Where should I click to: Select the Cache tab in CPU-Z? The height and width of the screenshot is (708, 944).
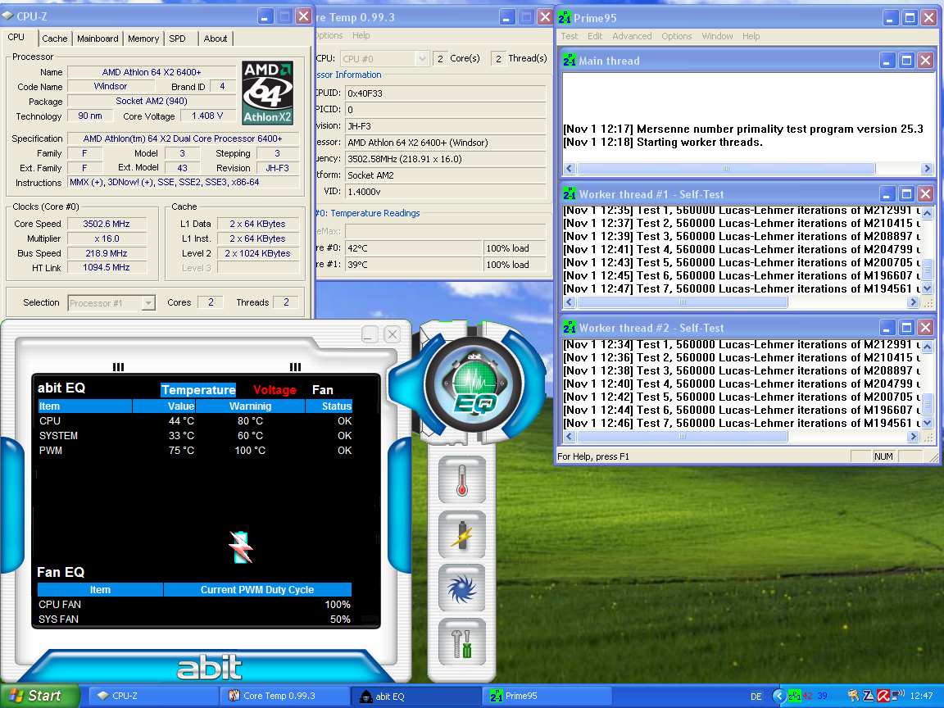(x=55, y=39)
